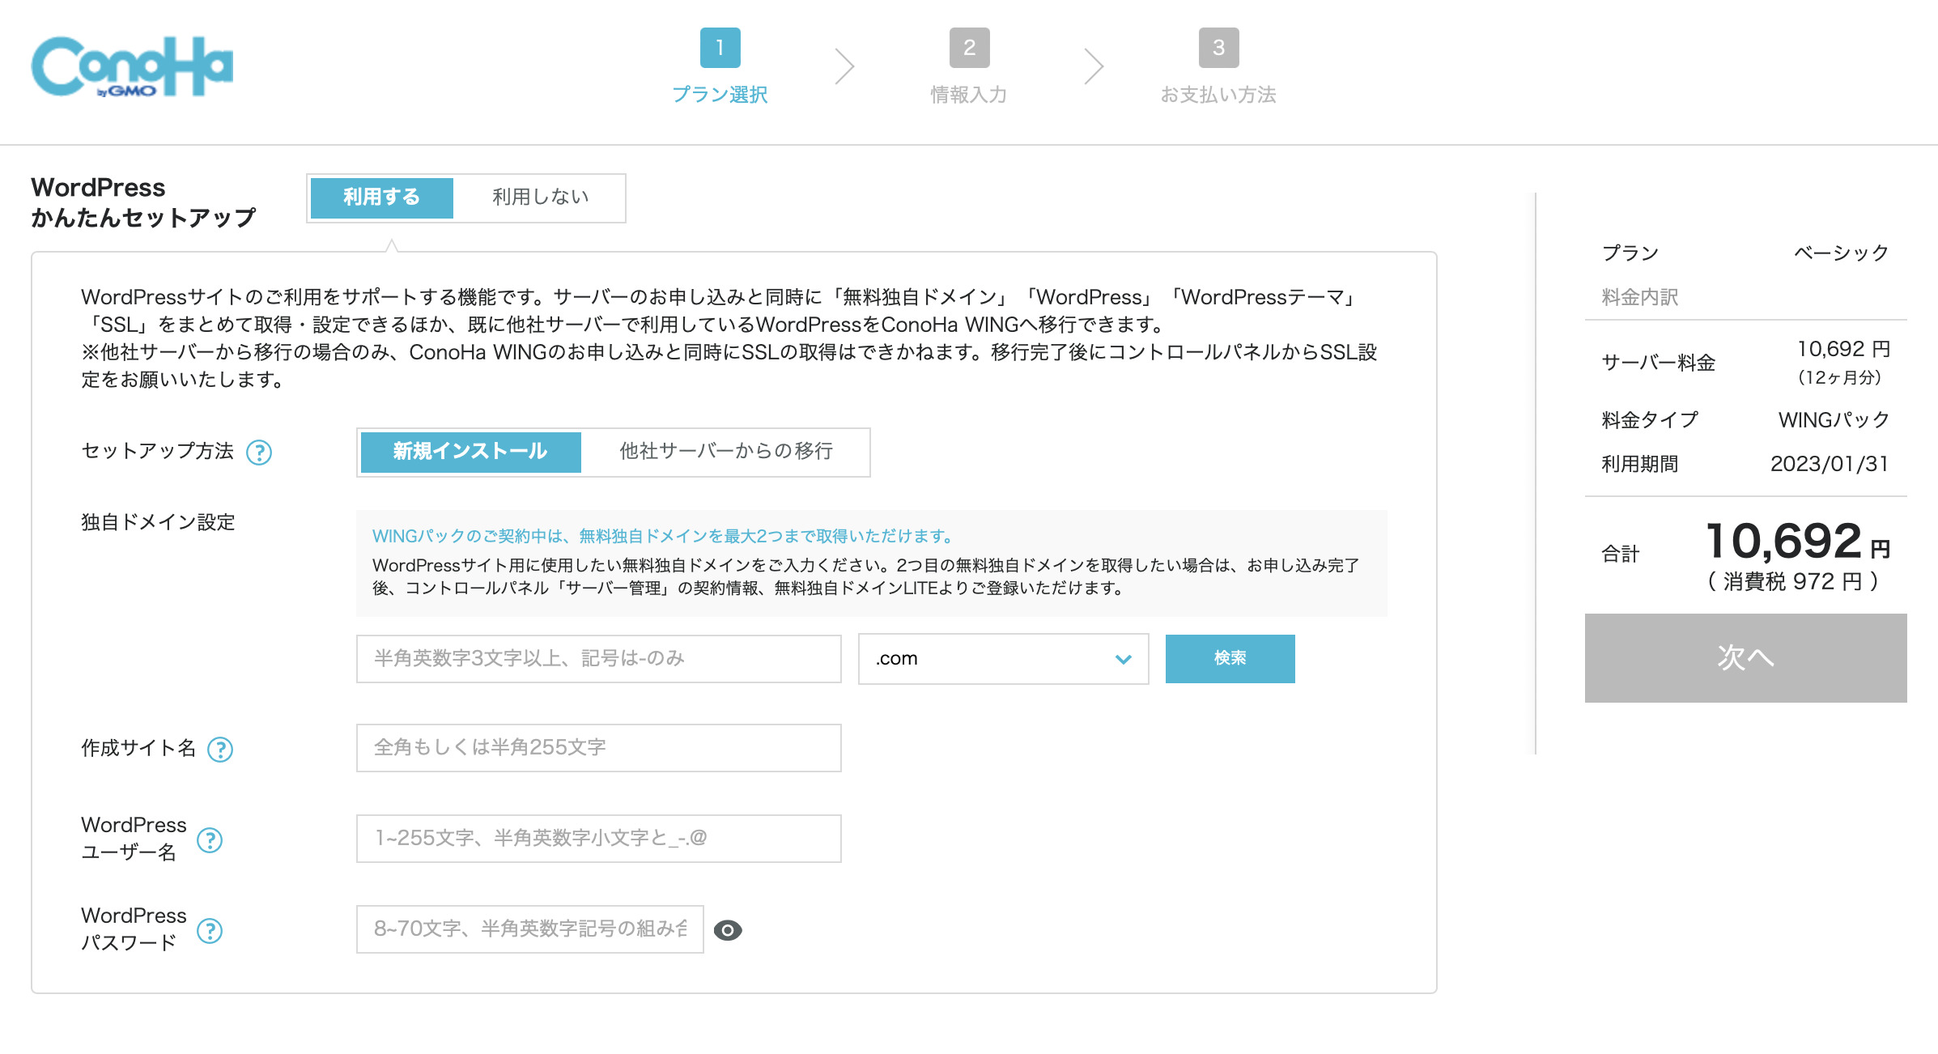The height and width of the screenshot is (1054, 1938).
Task: Click the blue WINGパック free domain notice
Action: pyautogui.click(x=661, y=536)
